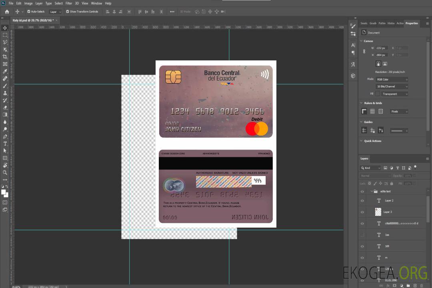Viewport: 432px width, 288px height.
Task: Collapse the Canvas section
Action: (x=362, y=41)
